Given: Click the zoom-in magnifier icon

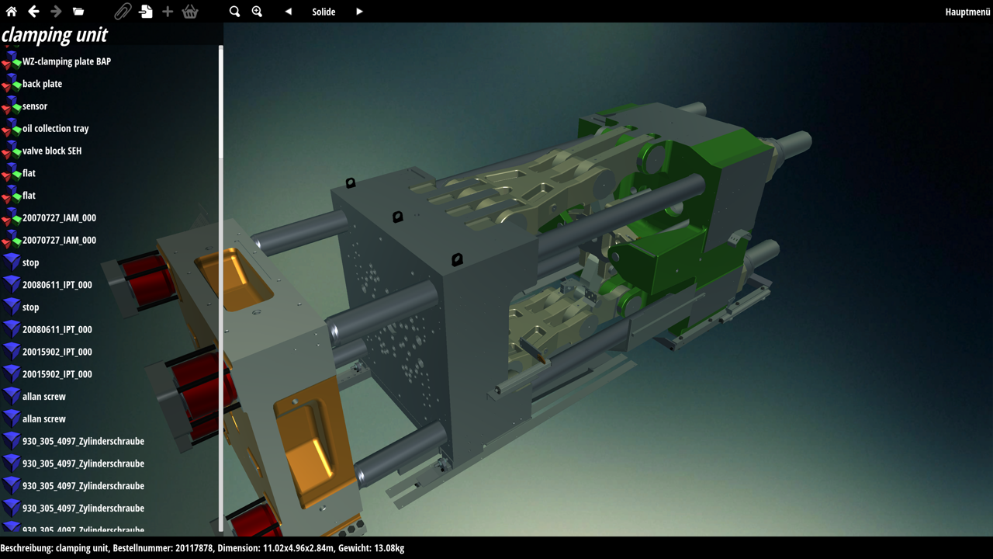Looking at the screenshot, I should click(x=257, y=12).
